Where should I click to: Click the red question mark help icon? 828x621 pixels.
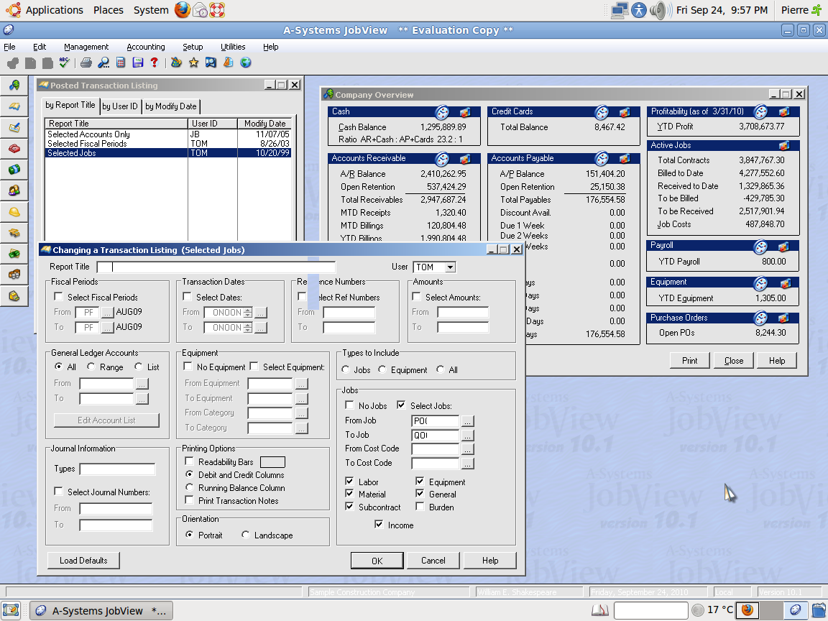point(154,63)
